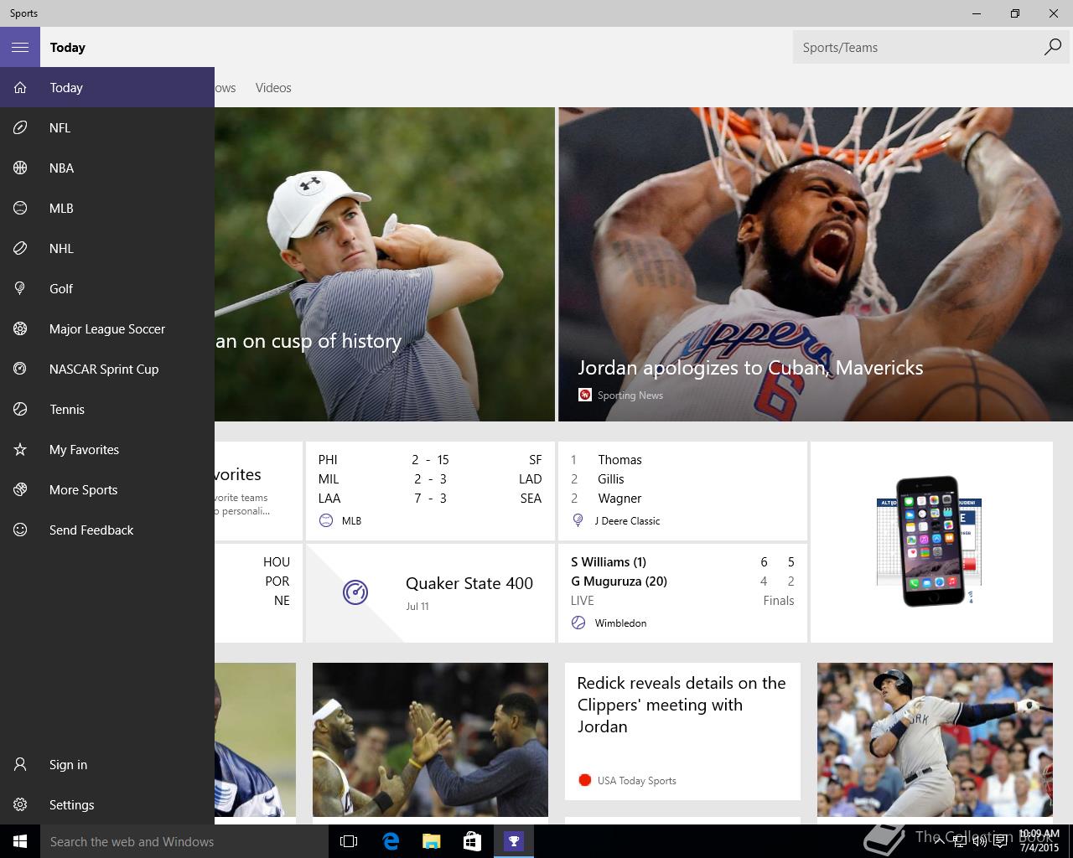Image resolution: width=1073 pixels, height=858 pixels.
Task: Open the smartphone advertisement tile
Action: tap(931, 541)
